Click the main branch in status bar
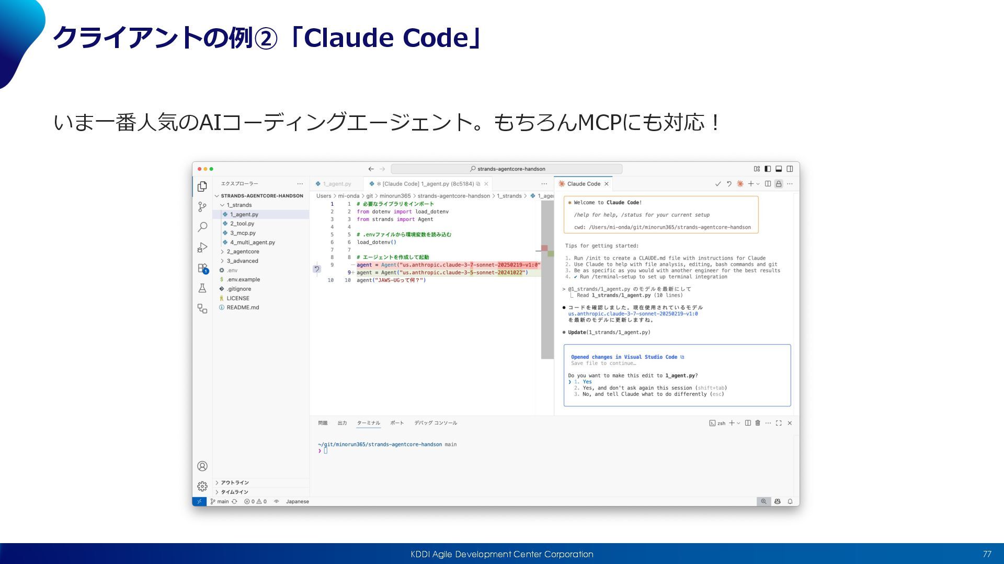This screenshot has height=564, width=1004. pos(220,501)
